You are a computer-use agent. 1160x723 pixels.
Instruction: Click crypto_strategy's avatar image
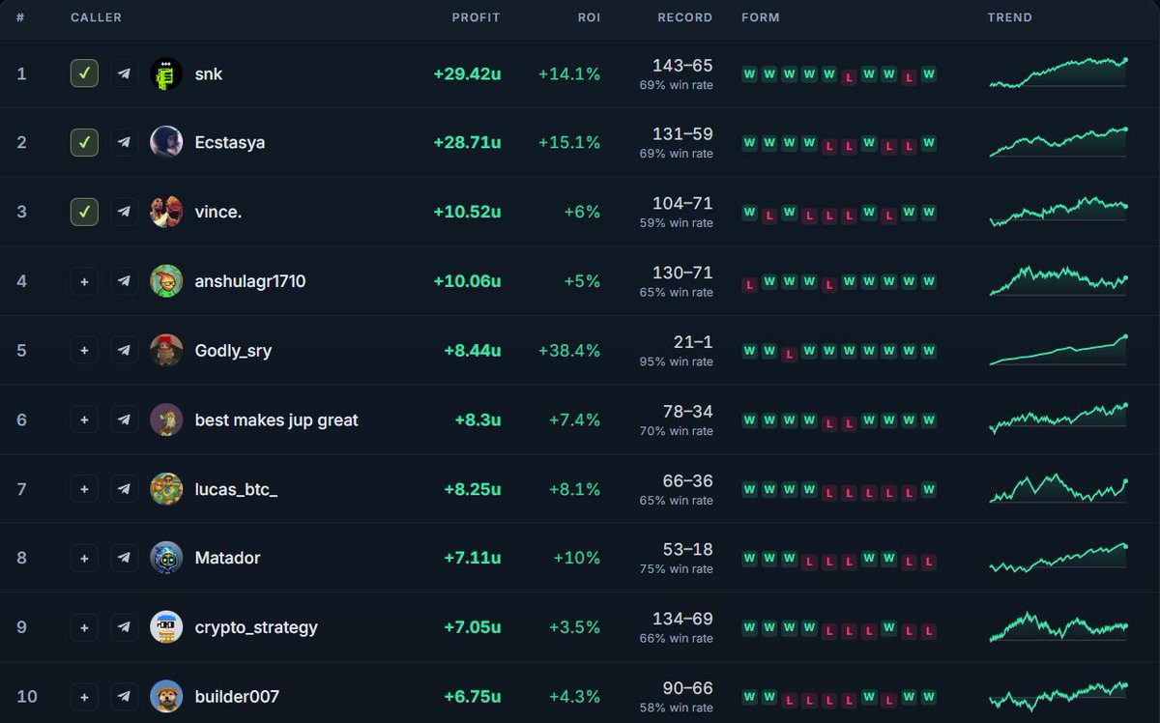[166, 627]
